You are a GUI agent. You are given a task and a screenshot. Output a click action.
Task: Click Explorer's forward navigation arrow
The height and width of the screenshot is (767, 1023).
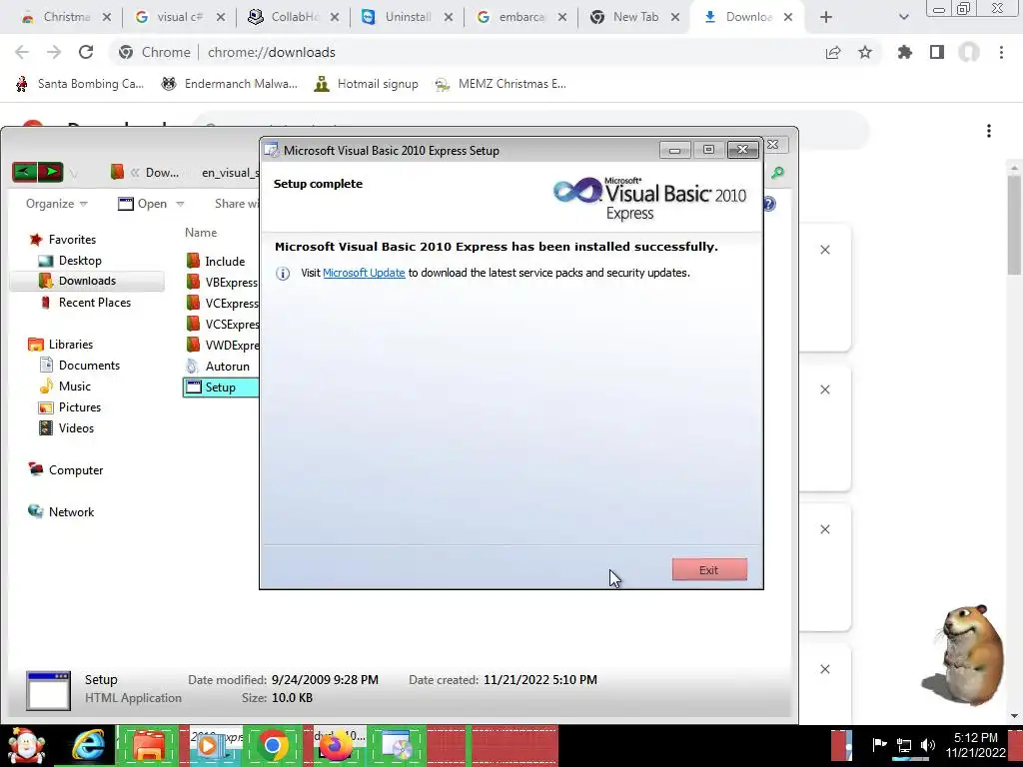[51, 172]
